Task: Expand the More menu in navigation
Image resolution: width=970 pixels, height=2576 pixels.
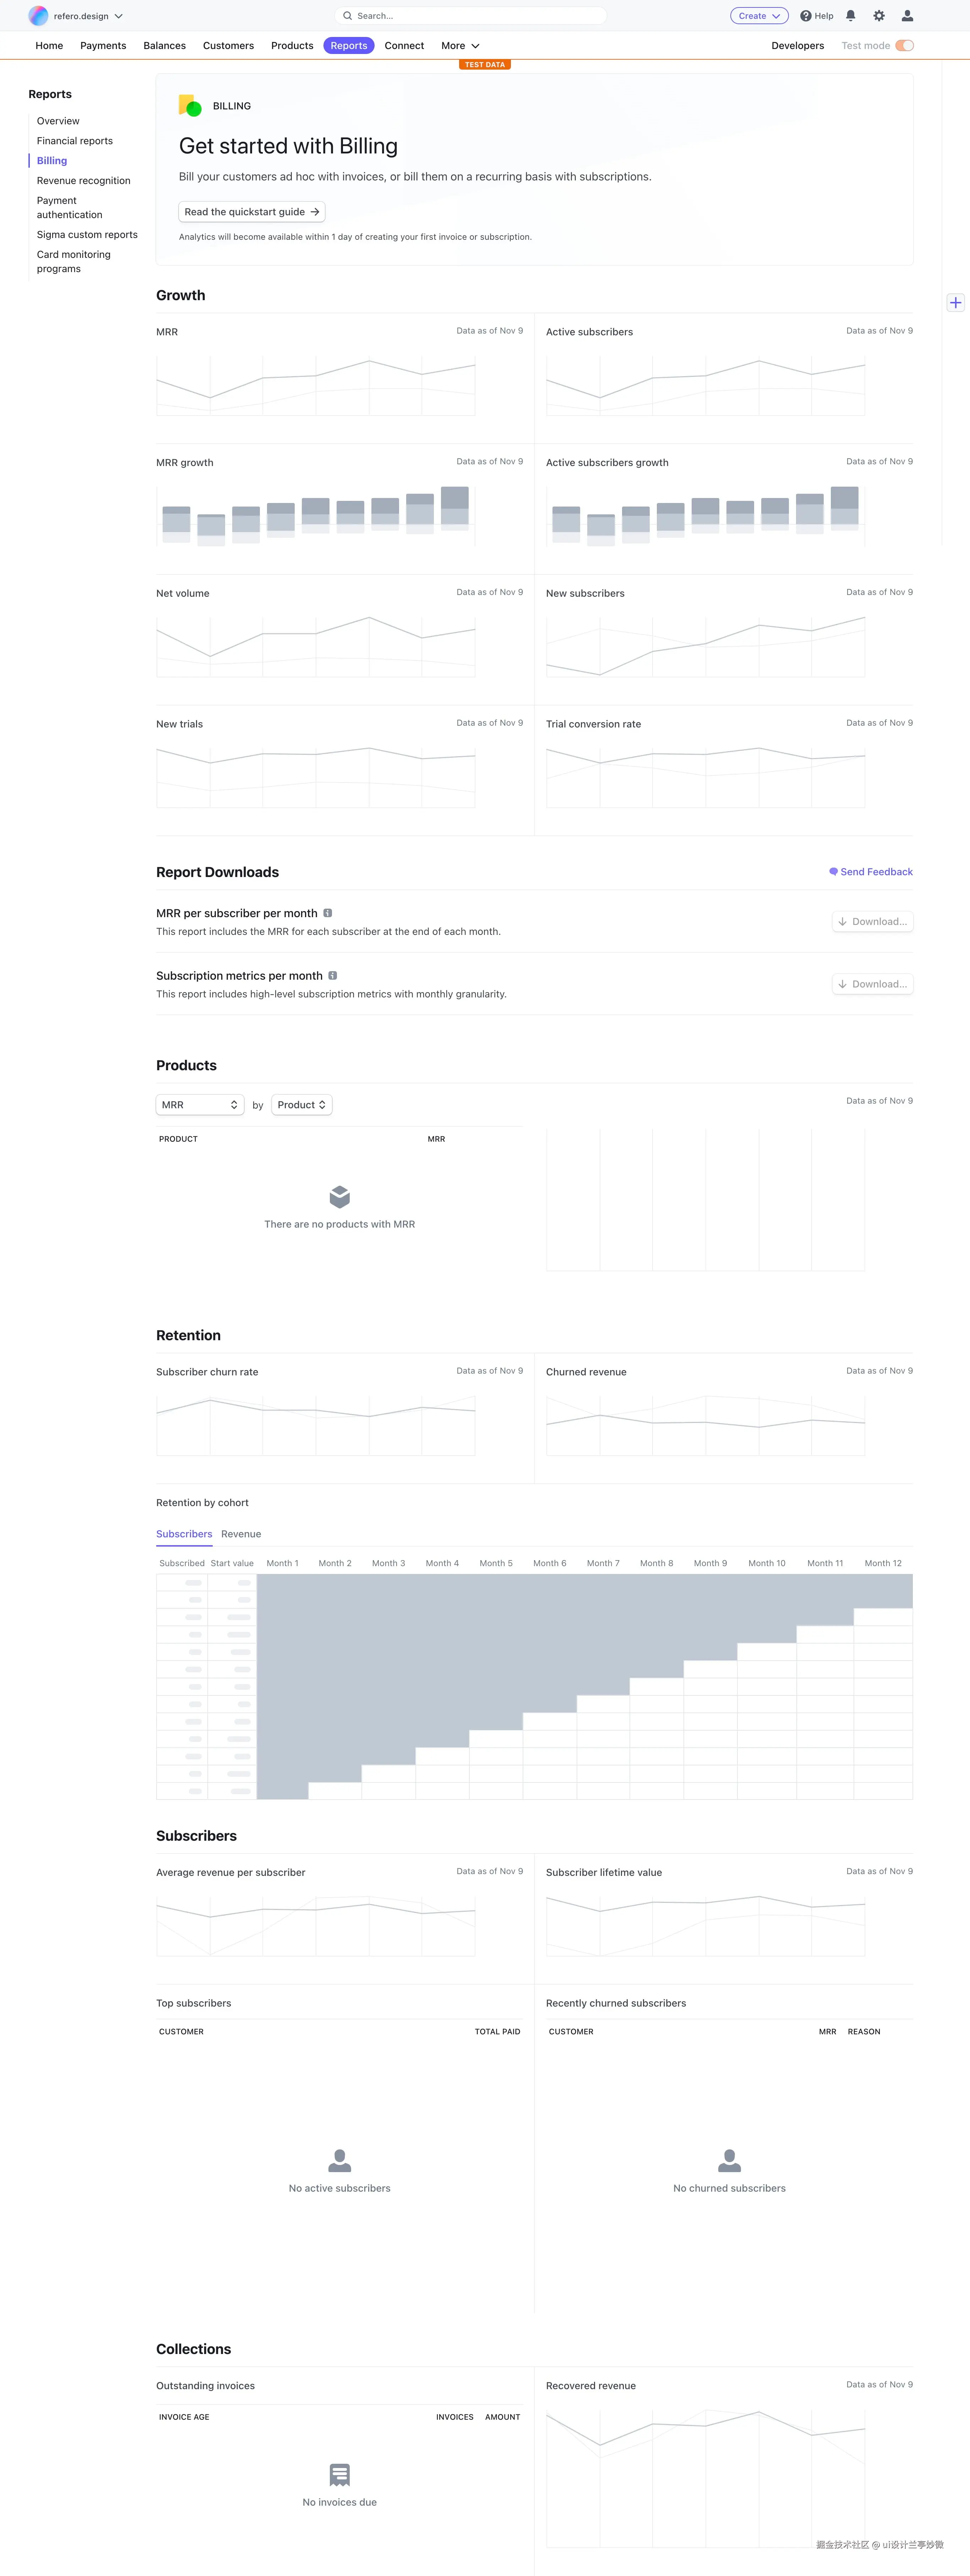Action: 460,46
